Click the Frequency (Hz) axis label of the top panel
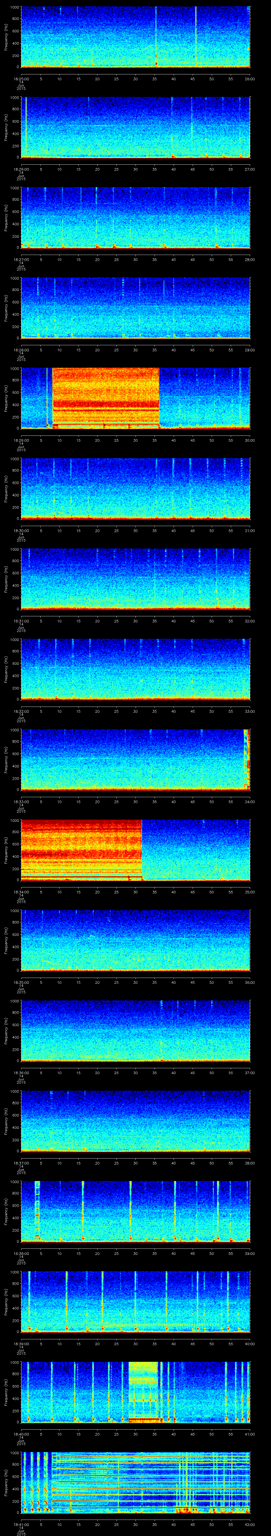The height and width of the screenshot is (1536, 271). point(6,37)
